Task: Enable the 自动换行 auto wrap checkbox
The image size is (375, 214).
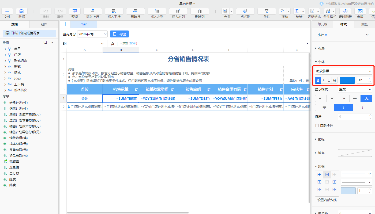Action: pyautogui.click(x=317, y=125)
